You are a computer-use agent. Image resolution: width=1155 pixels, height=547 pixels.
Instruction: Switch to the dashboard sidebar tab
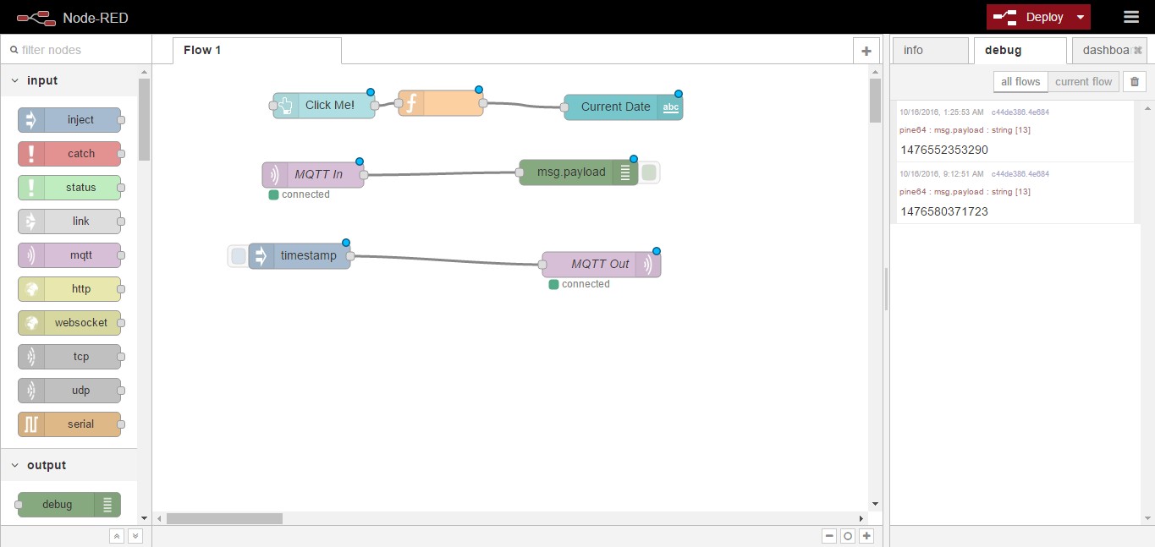tap(1105, 51)
